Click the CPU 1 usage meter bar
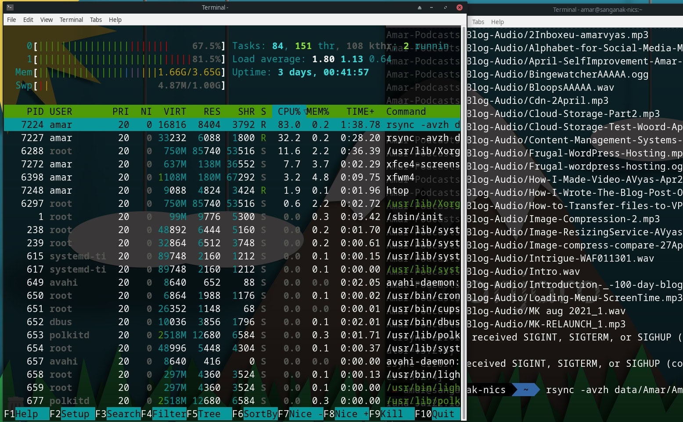 (126, 59)
